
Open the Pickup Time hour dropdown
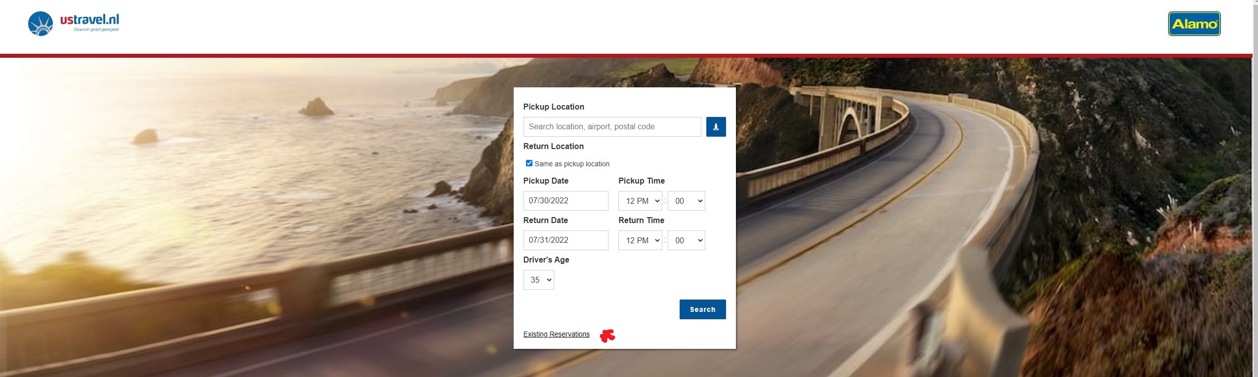640,201
